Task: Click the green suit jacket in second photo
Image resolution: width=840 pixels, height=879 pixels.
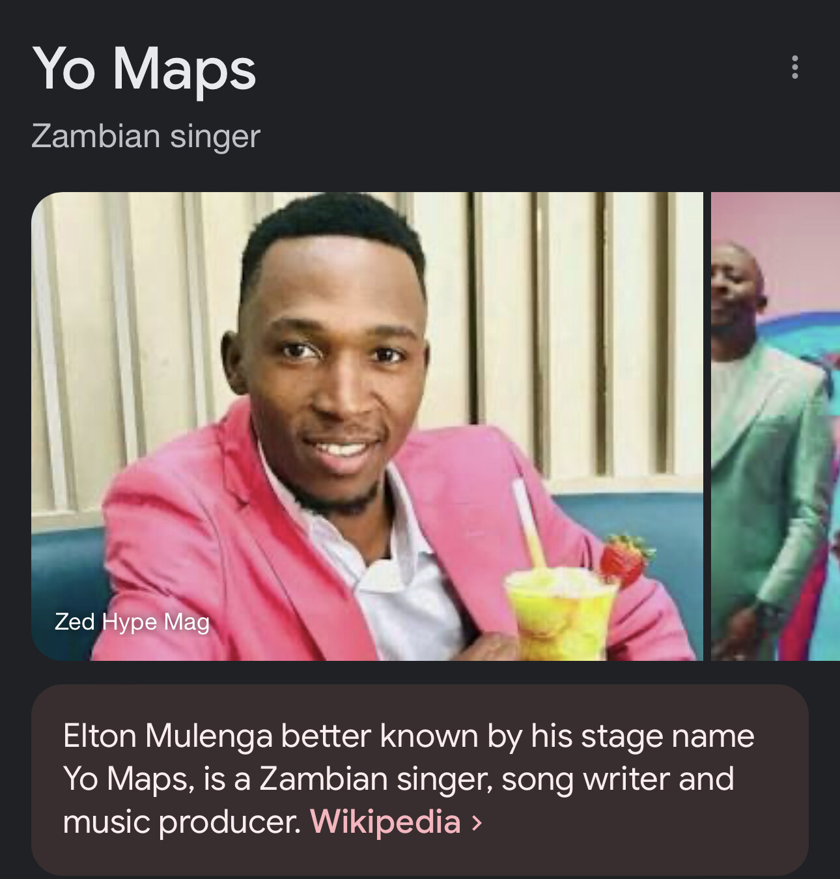Action: (x=768, y=469)
